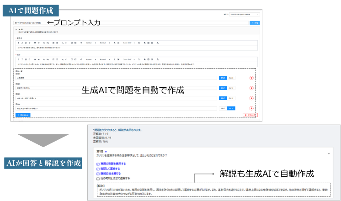The width and height of the screenshot is (341, 201).
Task: Toggle bold in the explanation editor toolbar
Action: [x=19, y=59]
